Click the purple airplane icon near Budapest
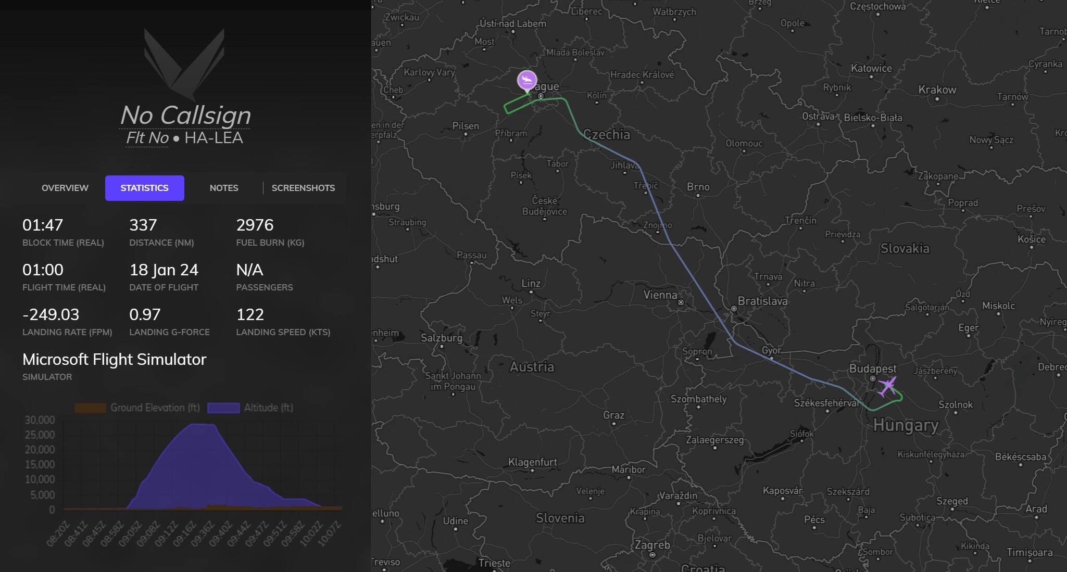This screenshot has height=572, width=1067. pyautogui.click(x=887, y=386)
